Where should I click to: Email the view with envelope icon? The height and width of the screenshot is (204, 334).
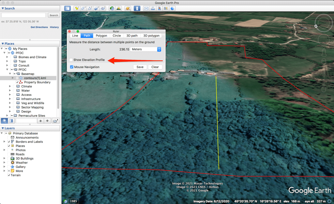146,8
